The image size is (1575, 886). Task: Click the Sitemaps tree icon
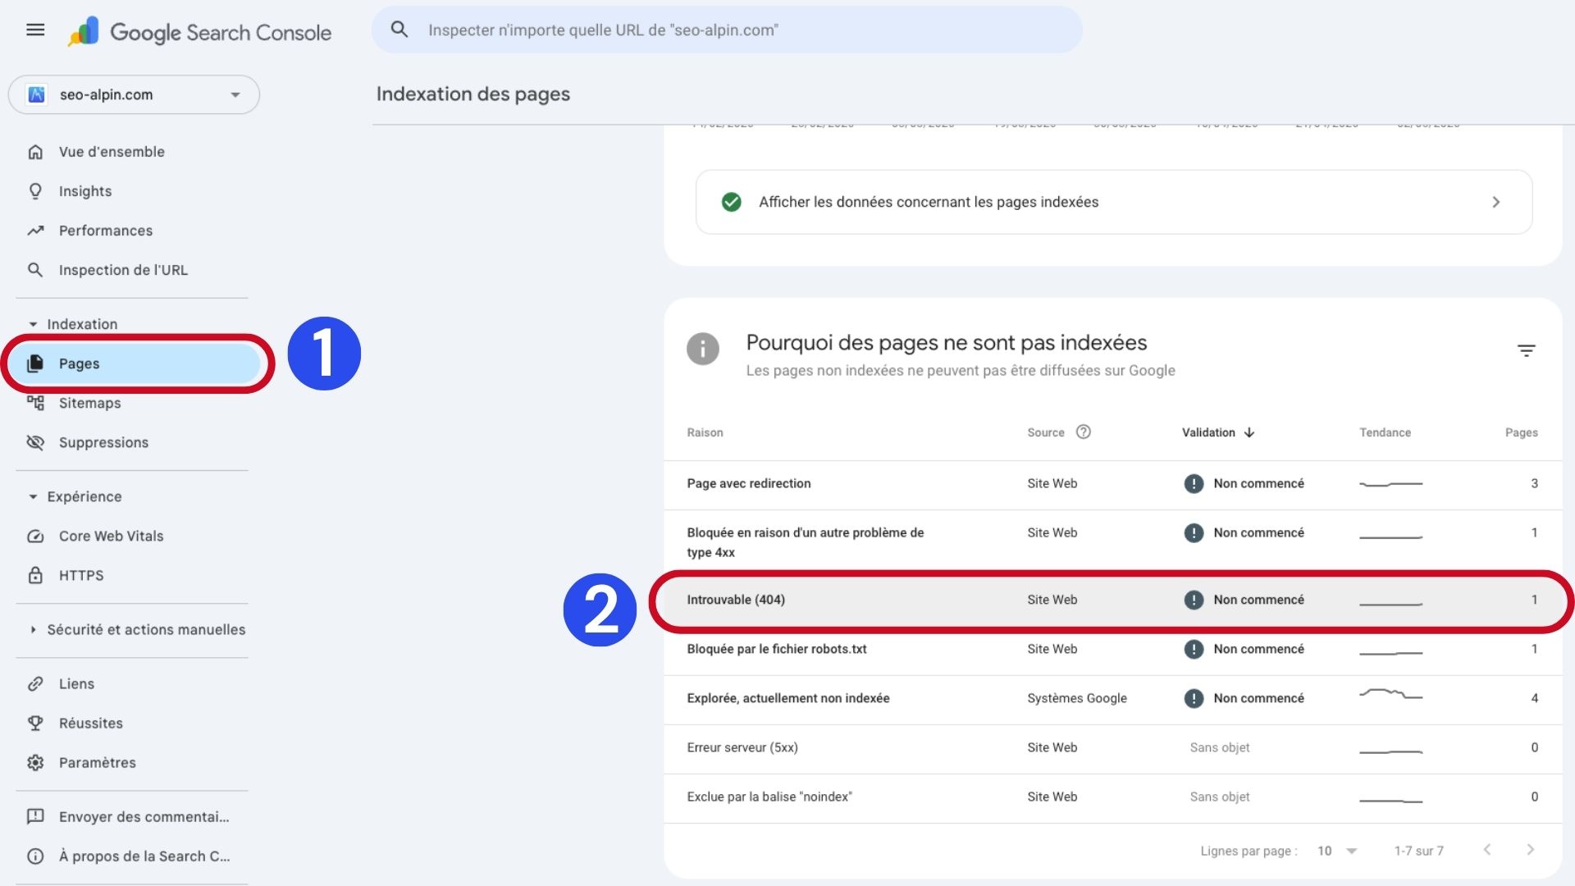click(35, 403)
